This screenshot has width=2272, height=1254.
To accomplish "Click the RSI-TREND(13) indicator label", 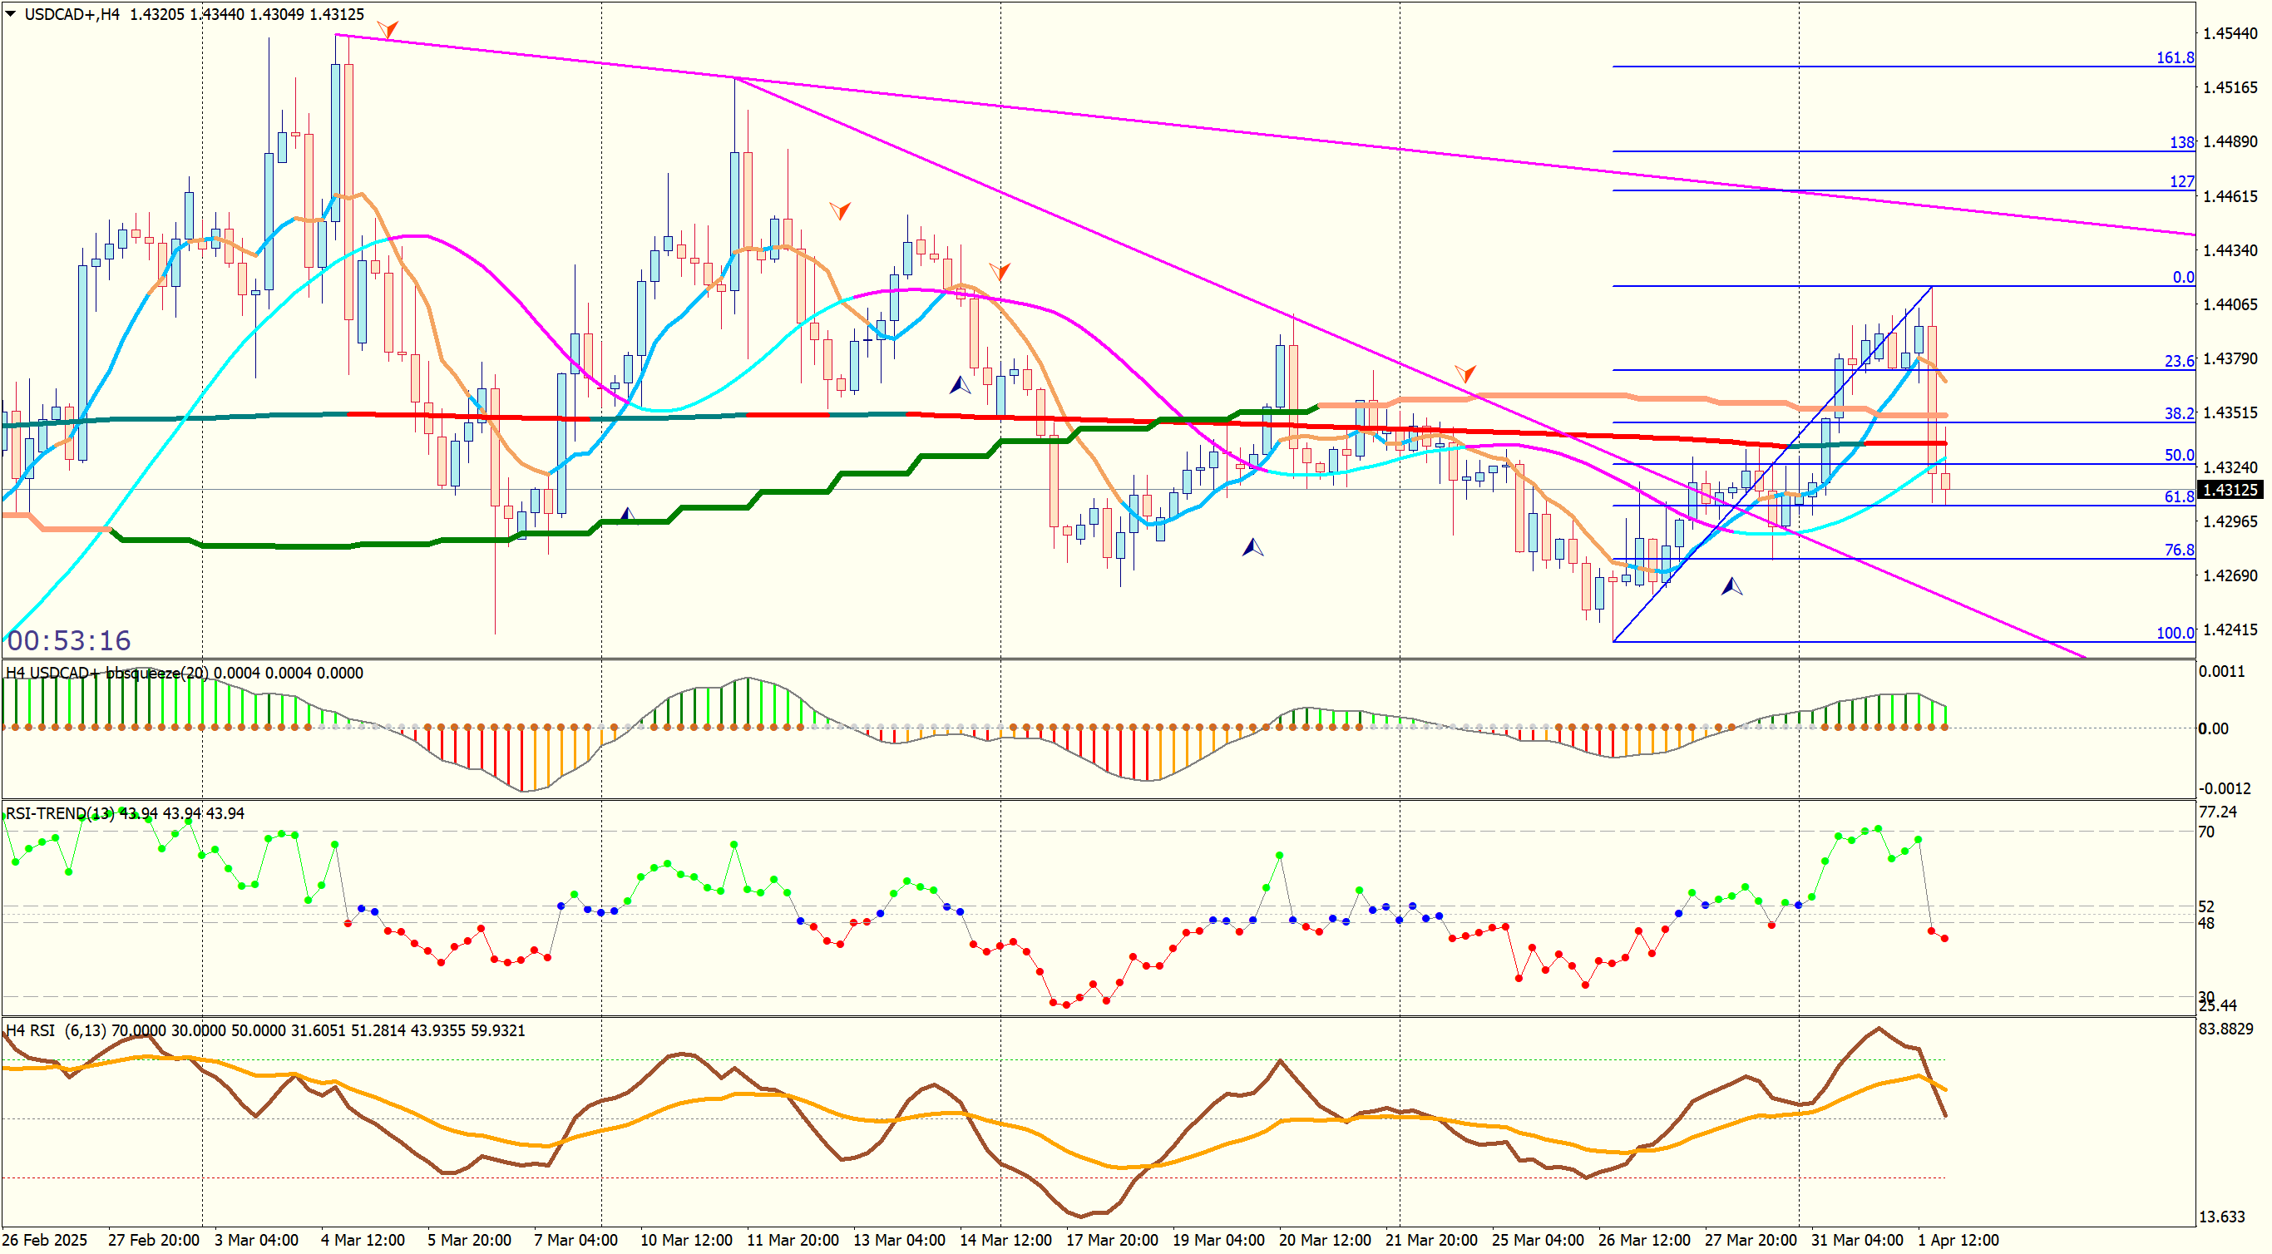I will 60,814.
